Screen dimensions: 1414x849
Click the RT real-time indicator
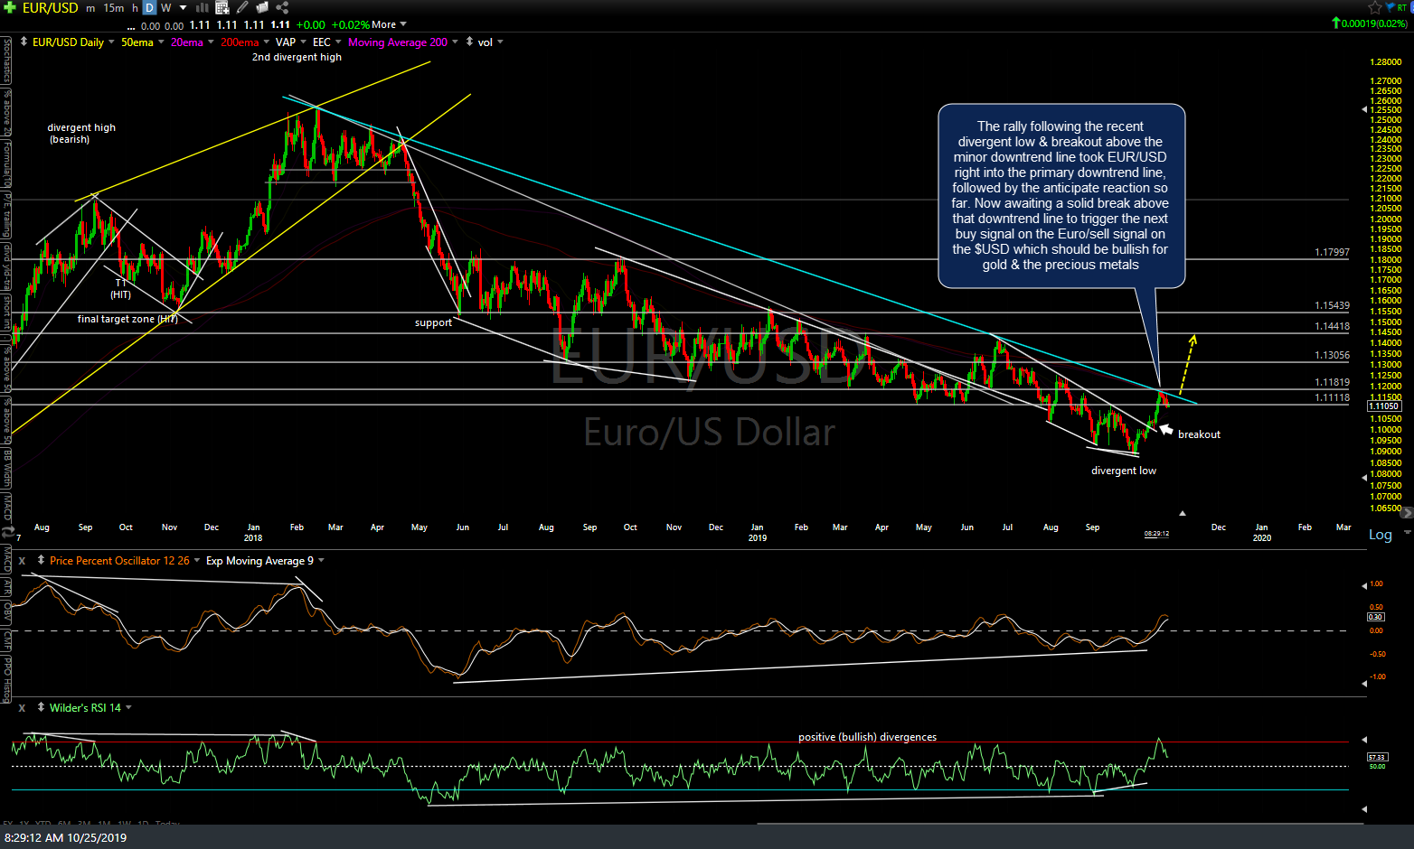tap(1403, 7)
